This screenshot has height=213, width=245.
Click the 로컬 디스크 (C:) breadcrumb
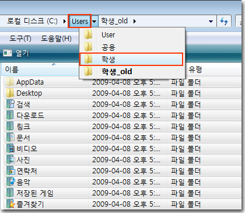click(32, 21)
